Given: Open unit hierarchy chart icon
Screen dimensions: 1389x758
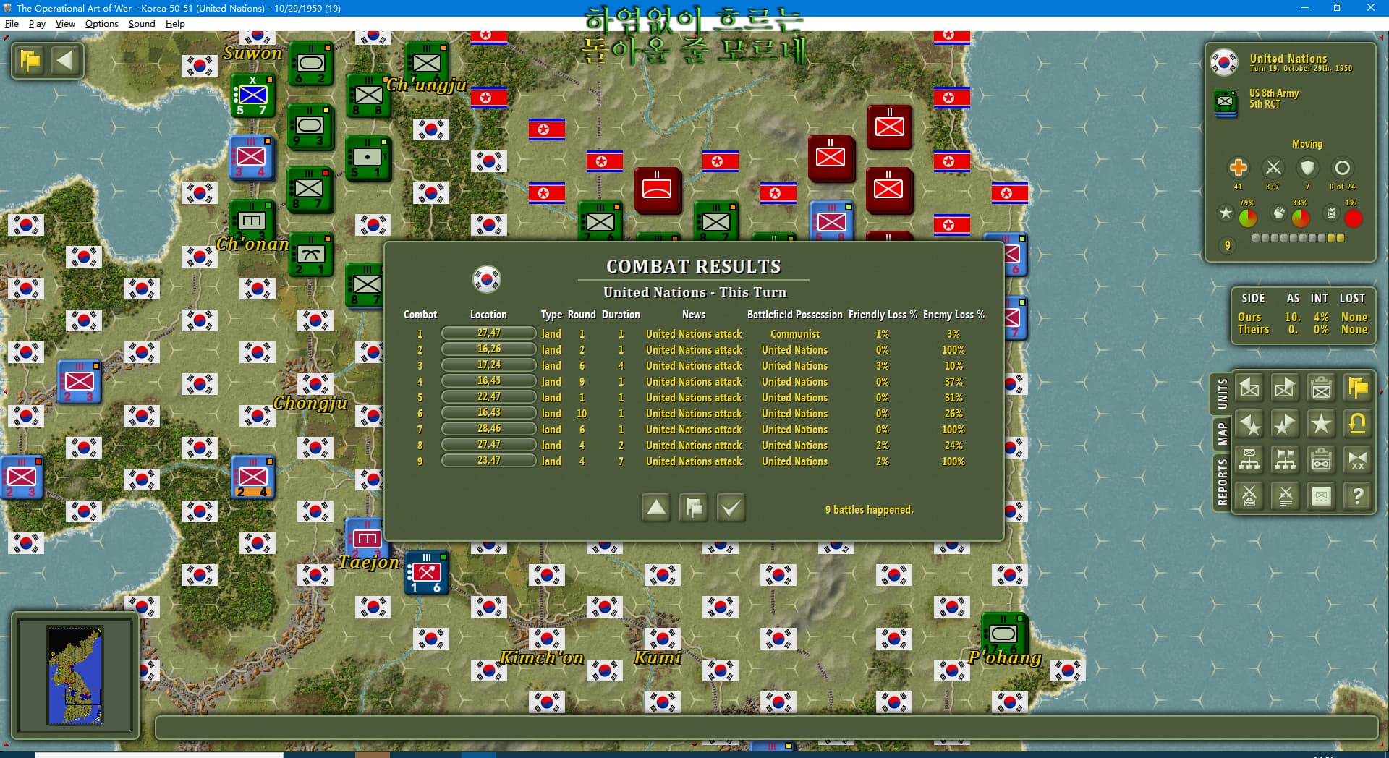Looking at the screenshot, I should 1249,460.
